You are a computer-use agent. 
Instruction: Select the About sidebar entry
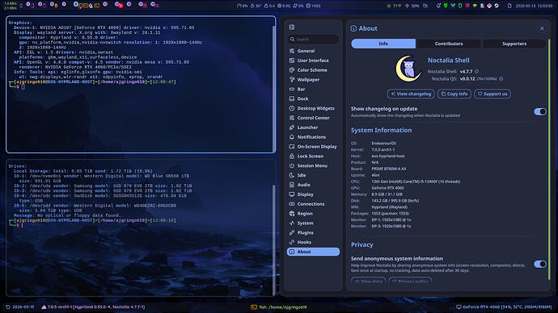coord(313,252)
